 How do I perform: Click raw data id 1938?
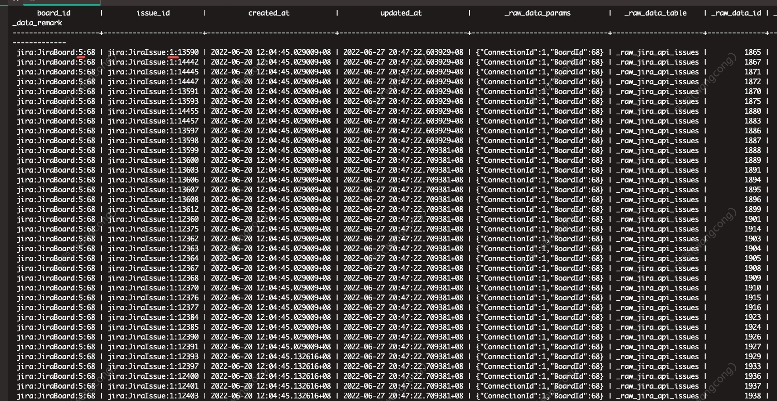(x=753, y=396)
